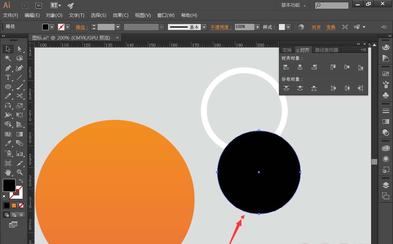Click horizontal align center in Align panel
Image resolution: width=393 pixels, height=244 pixels.
tap(300, 67)
